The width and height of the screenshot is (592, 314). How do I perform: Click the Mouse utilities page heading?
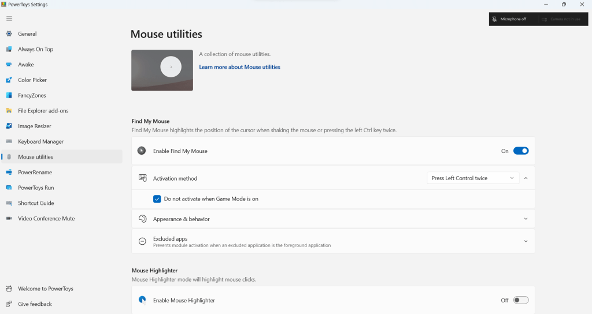click(166, 34)
